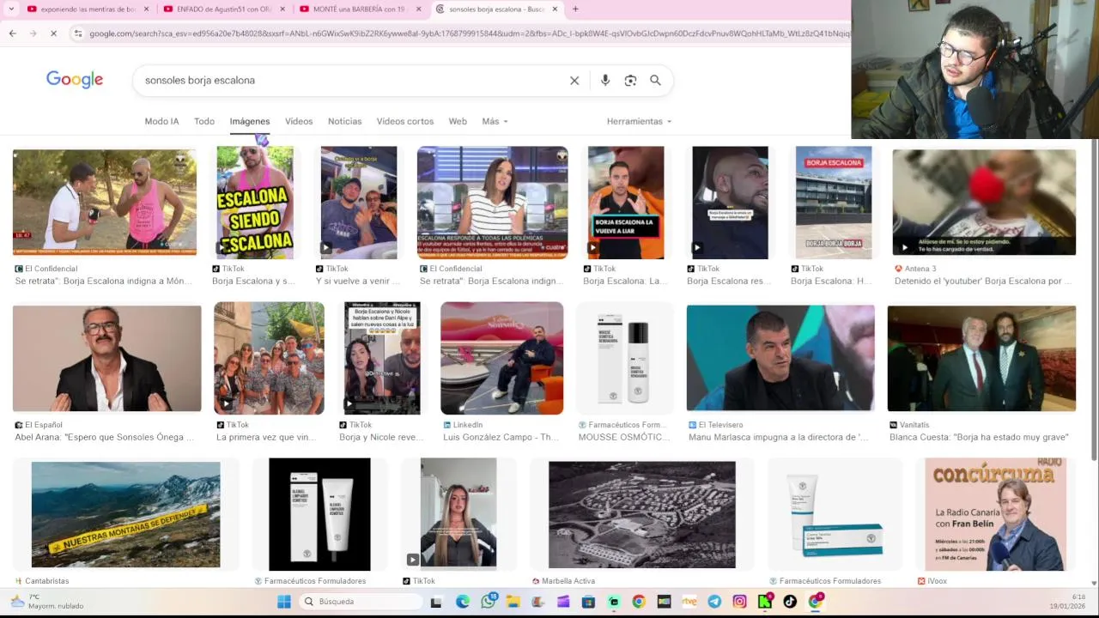
Task: Select Web search tab
Action: tap(458, 121)
